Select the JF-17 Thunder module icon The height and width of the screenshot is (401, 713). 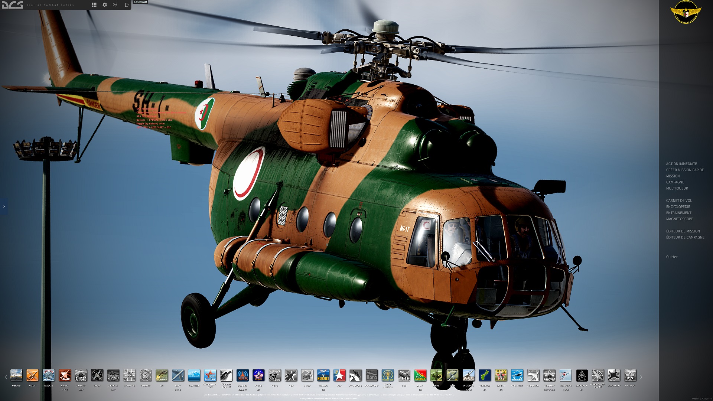click(420, 375)
